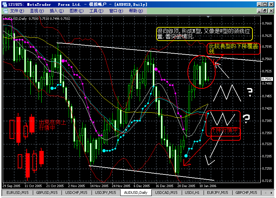The height and width of the screenshot is (198, 276).
Task: Click the MetaTrader title bar application icon
Action: click(5, 4)
